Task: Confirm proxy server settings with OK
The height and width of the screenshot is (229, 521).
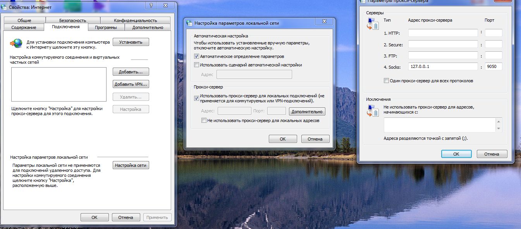Action: [x=456, y=154]
